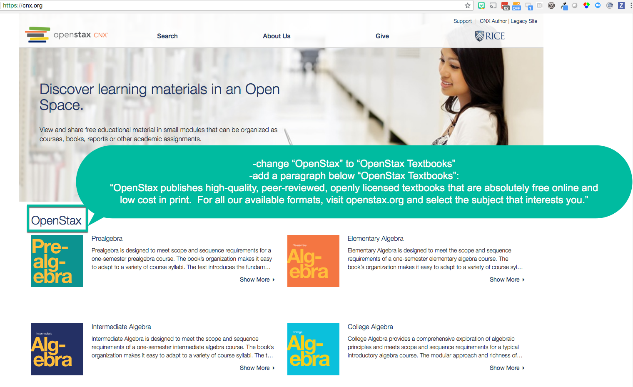Select the ColorZilla eyedropper extension icon

[564, 5]
